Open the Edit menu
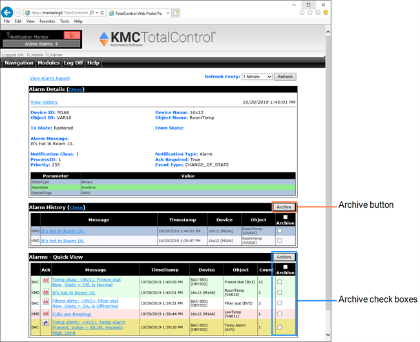The image size is (420, 342). 18,21
